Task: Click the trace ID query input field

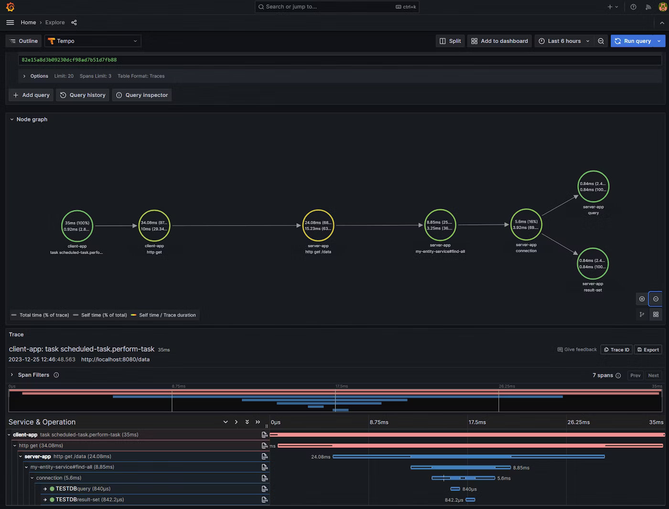Action: pos(334,60)
